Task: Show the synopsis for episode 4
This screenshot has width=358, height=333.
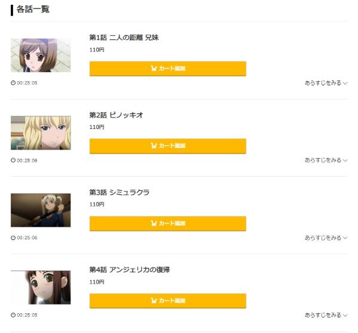Action: click(326, 314)
